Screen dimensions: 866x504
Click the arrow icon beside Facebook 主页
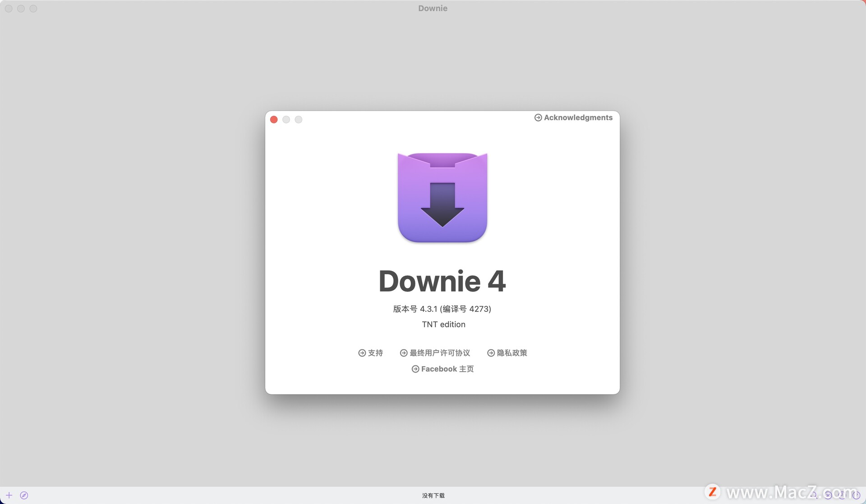click(415, 369)
